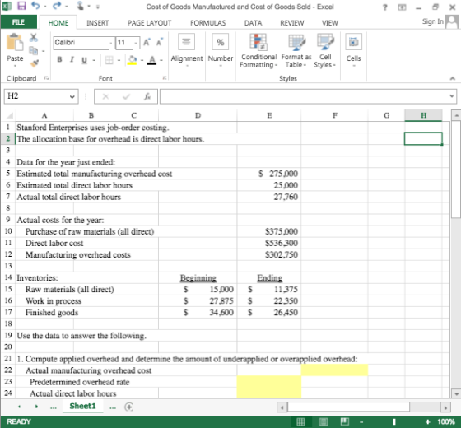
Task: Click the next sheet arrow
Action: click(36, 407)
